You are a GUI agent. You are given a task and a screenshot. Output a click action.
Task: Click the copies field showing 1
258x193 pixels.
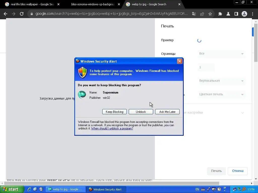(206, 67)
